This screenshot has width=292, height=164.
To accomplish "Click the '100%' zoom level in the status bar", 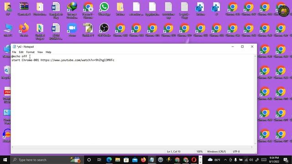I will point(199,152).
